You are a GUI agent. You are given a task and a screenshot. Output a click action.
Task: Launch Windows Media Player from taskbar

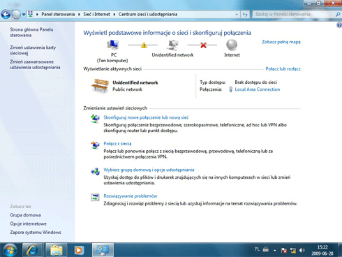point(79,250)
